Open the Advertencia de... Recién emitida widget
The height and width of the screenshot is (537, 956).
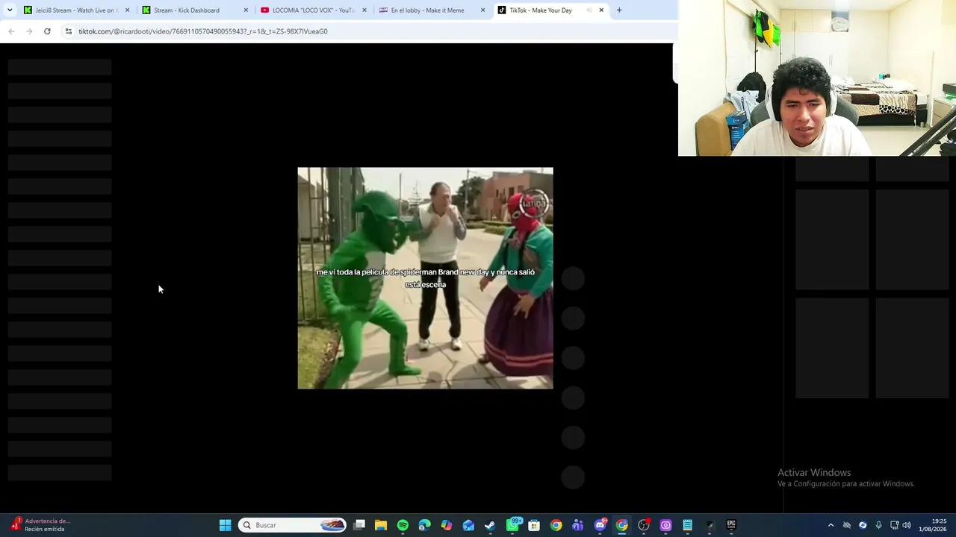coord(40,525)
